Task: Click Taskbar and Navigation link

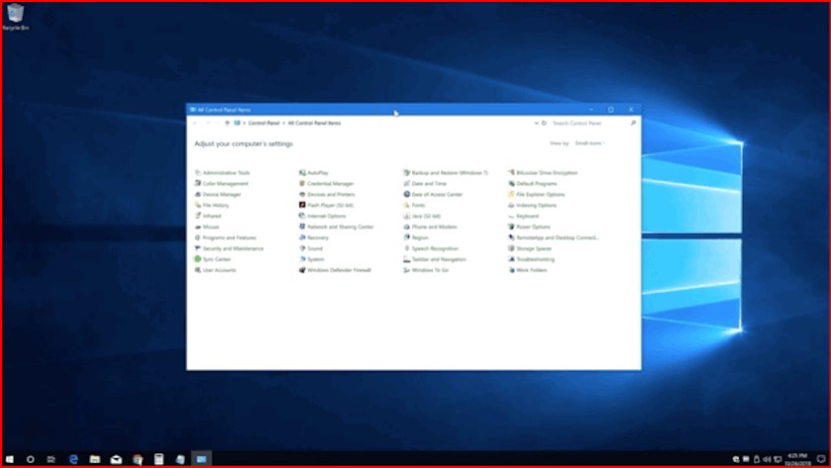Action: (x=439, y=260)
